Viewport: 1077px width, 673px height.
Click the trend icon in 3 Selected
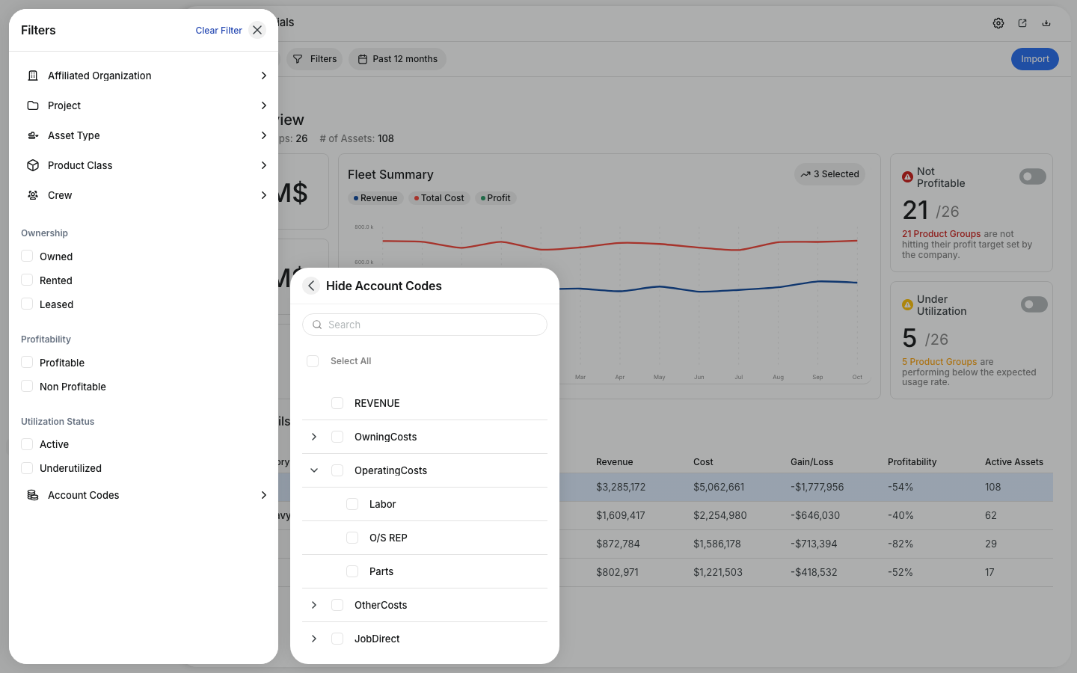tap(806, 174)
